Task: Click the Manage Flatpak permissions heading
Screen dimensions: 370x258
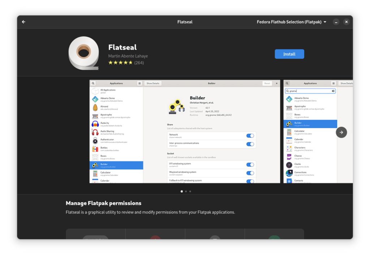Action: pyautogui.click(x=104, y=203)
